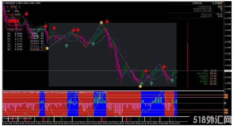
Task: Click the yellow zigzag marker at the chart's lowest point
Action: (140, 86)
